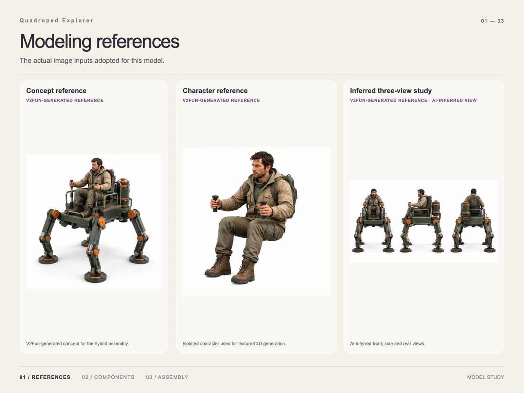Select subtitle 'The actual image inputs adopted for this model.'

coord(92,61)
